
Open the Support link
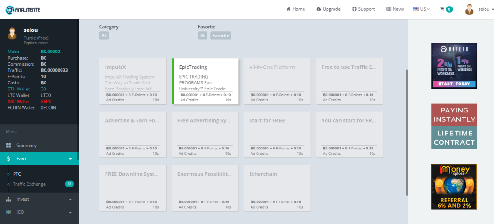coord(363,9)
